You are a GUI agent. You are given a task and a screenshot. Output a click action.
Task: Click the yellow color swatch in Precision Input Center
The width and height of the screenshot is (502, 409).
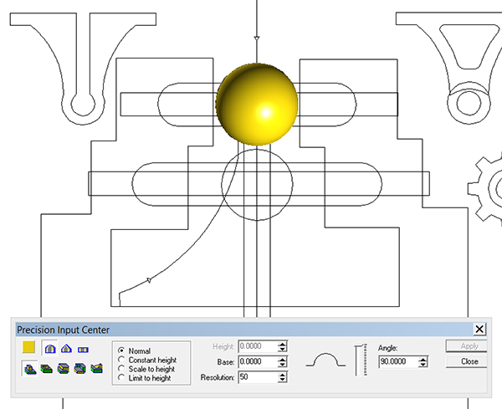(28, 347)
